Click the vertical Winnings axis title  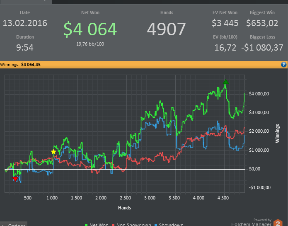tap(277, 134)
